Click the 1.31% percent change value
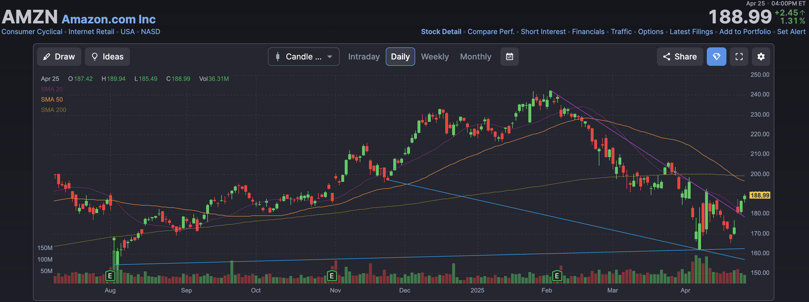809x302 pixels. coord(793,21)
